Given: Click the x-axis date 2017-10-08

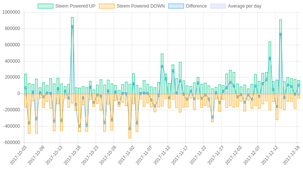Looking at the screenshot, I should (x=36, y=155).
